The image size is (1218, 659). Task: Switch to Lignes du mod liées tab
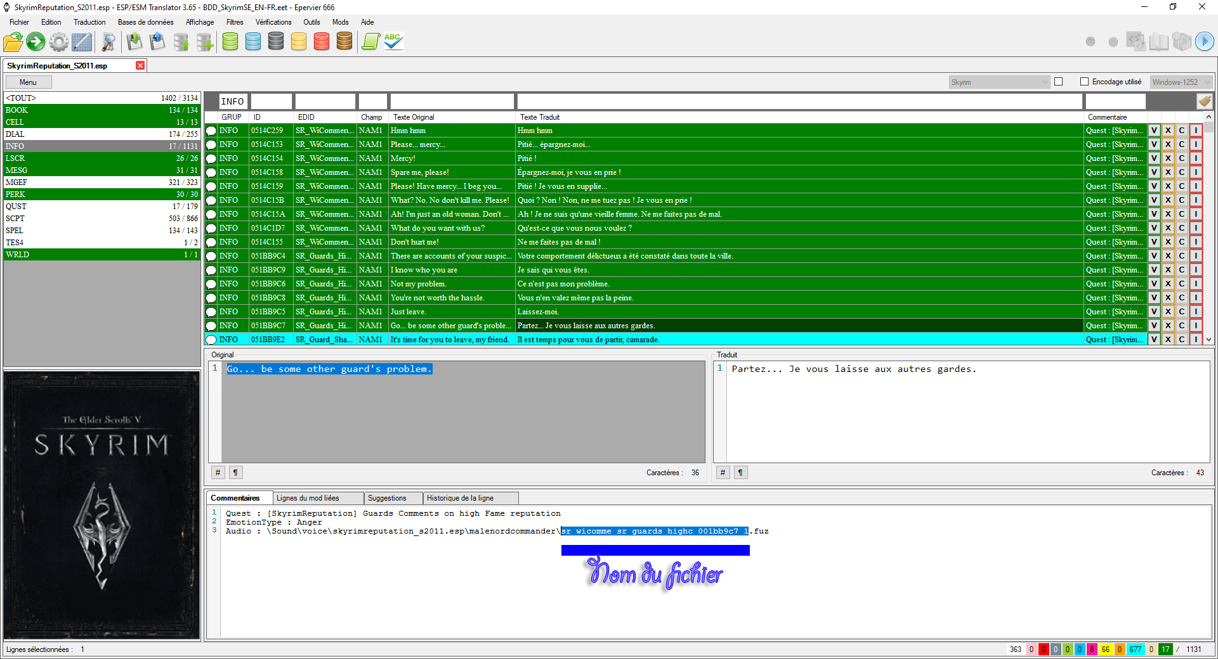[318, 498]
